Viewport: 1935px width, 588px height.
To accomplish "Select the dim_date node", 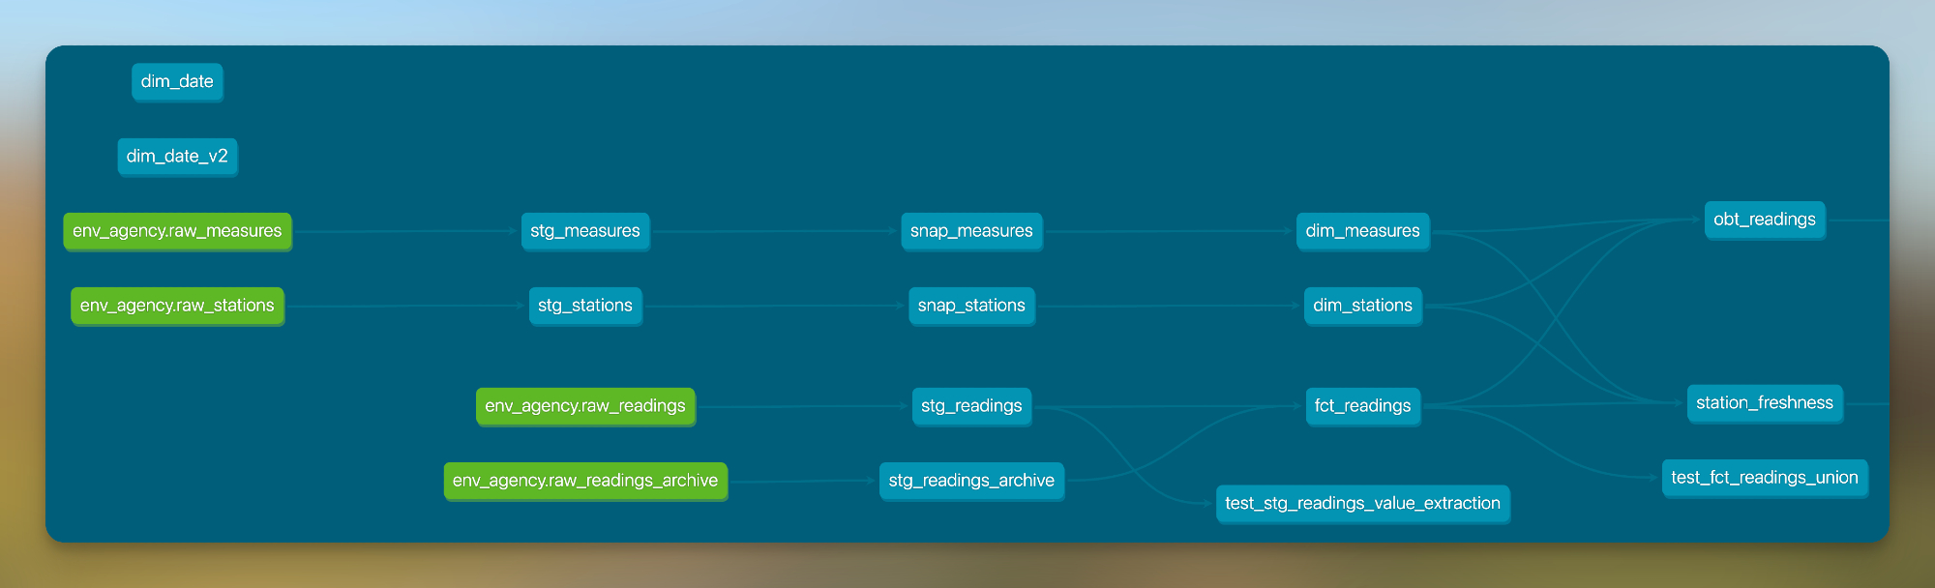I will click(177, 82).
